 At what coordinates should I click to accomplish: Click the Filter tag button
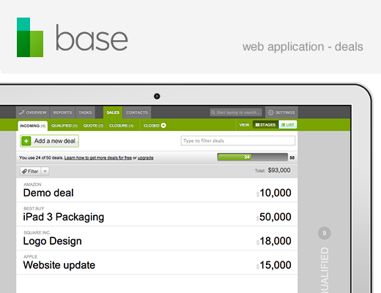tap(30, 171)
